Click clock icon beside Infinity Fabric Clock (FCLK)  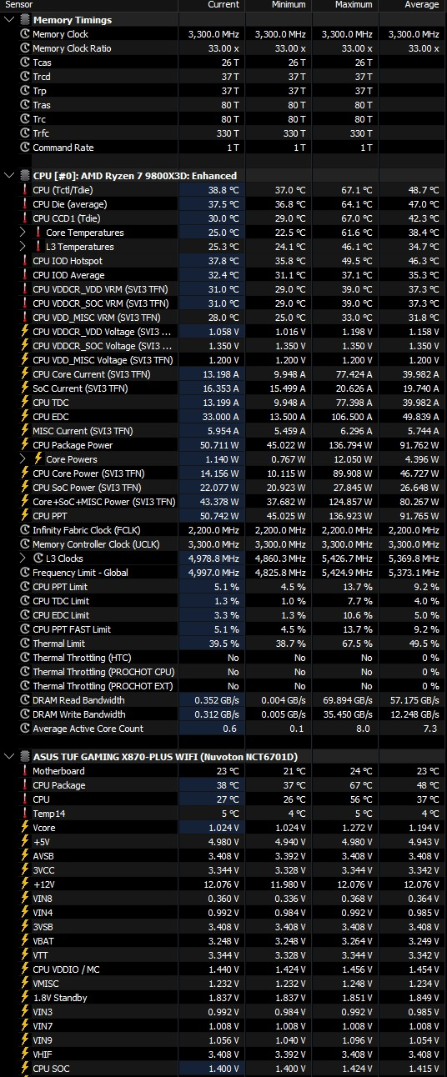pos(25,530)
